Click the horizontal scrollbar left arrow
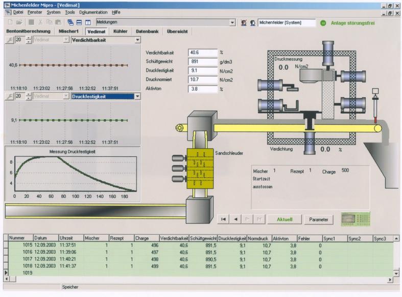Viewport: 402px width, 297px height. point(7,279)
